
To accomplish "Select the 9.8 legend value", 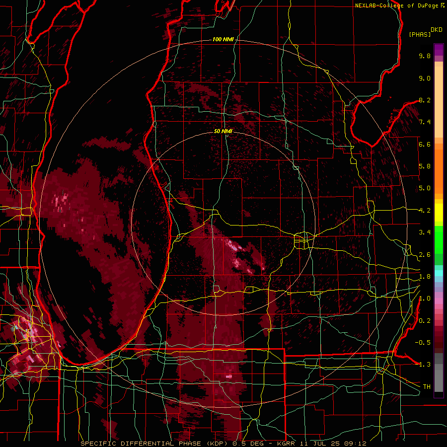I will point(425,56).
